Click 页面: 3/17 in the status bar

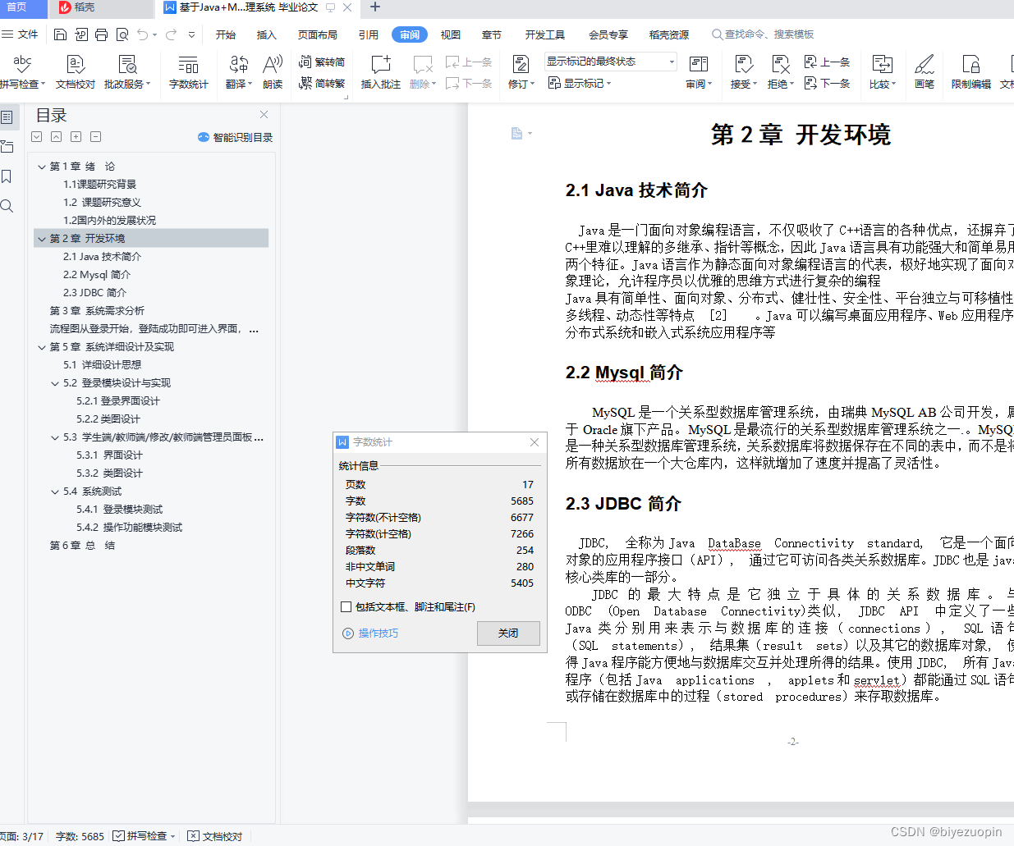[x=21, y=835]
